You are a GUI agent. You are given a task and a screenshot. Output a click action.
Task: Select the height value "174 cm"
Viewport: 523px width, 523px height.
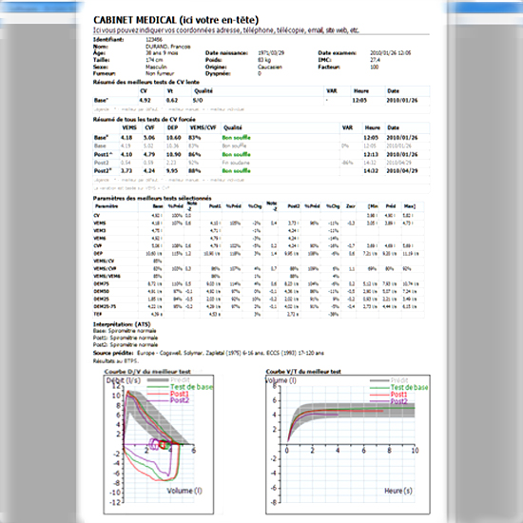click(154, 60)
